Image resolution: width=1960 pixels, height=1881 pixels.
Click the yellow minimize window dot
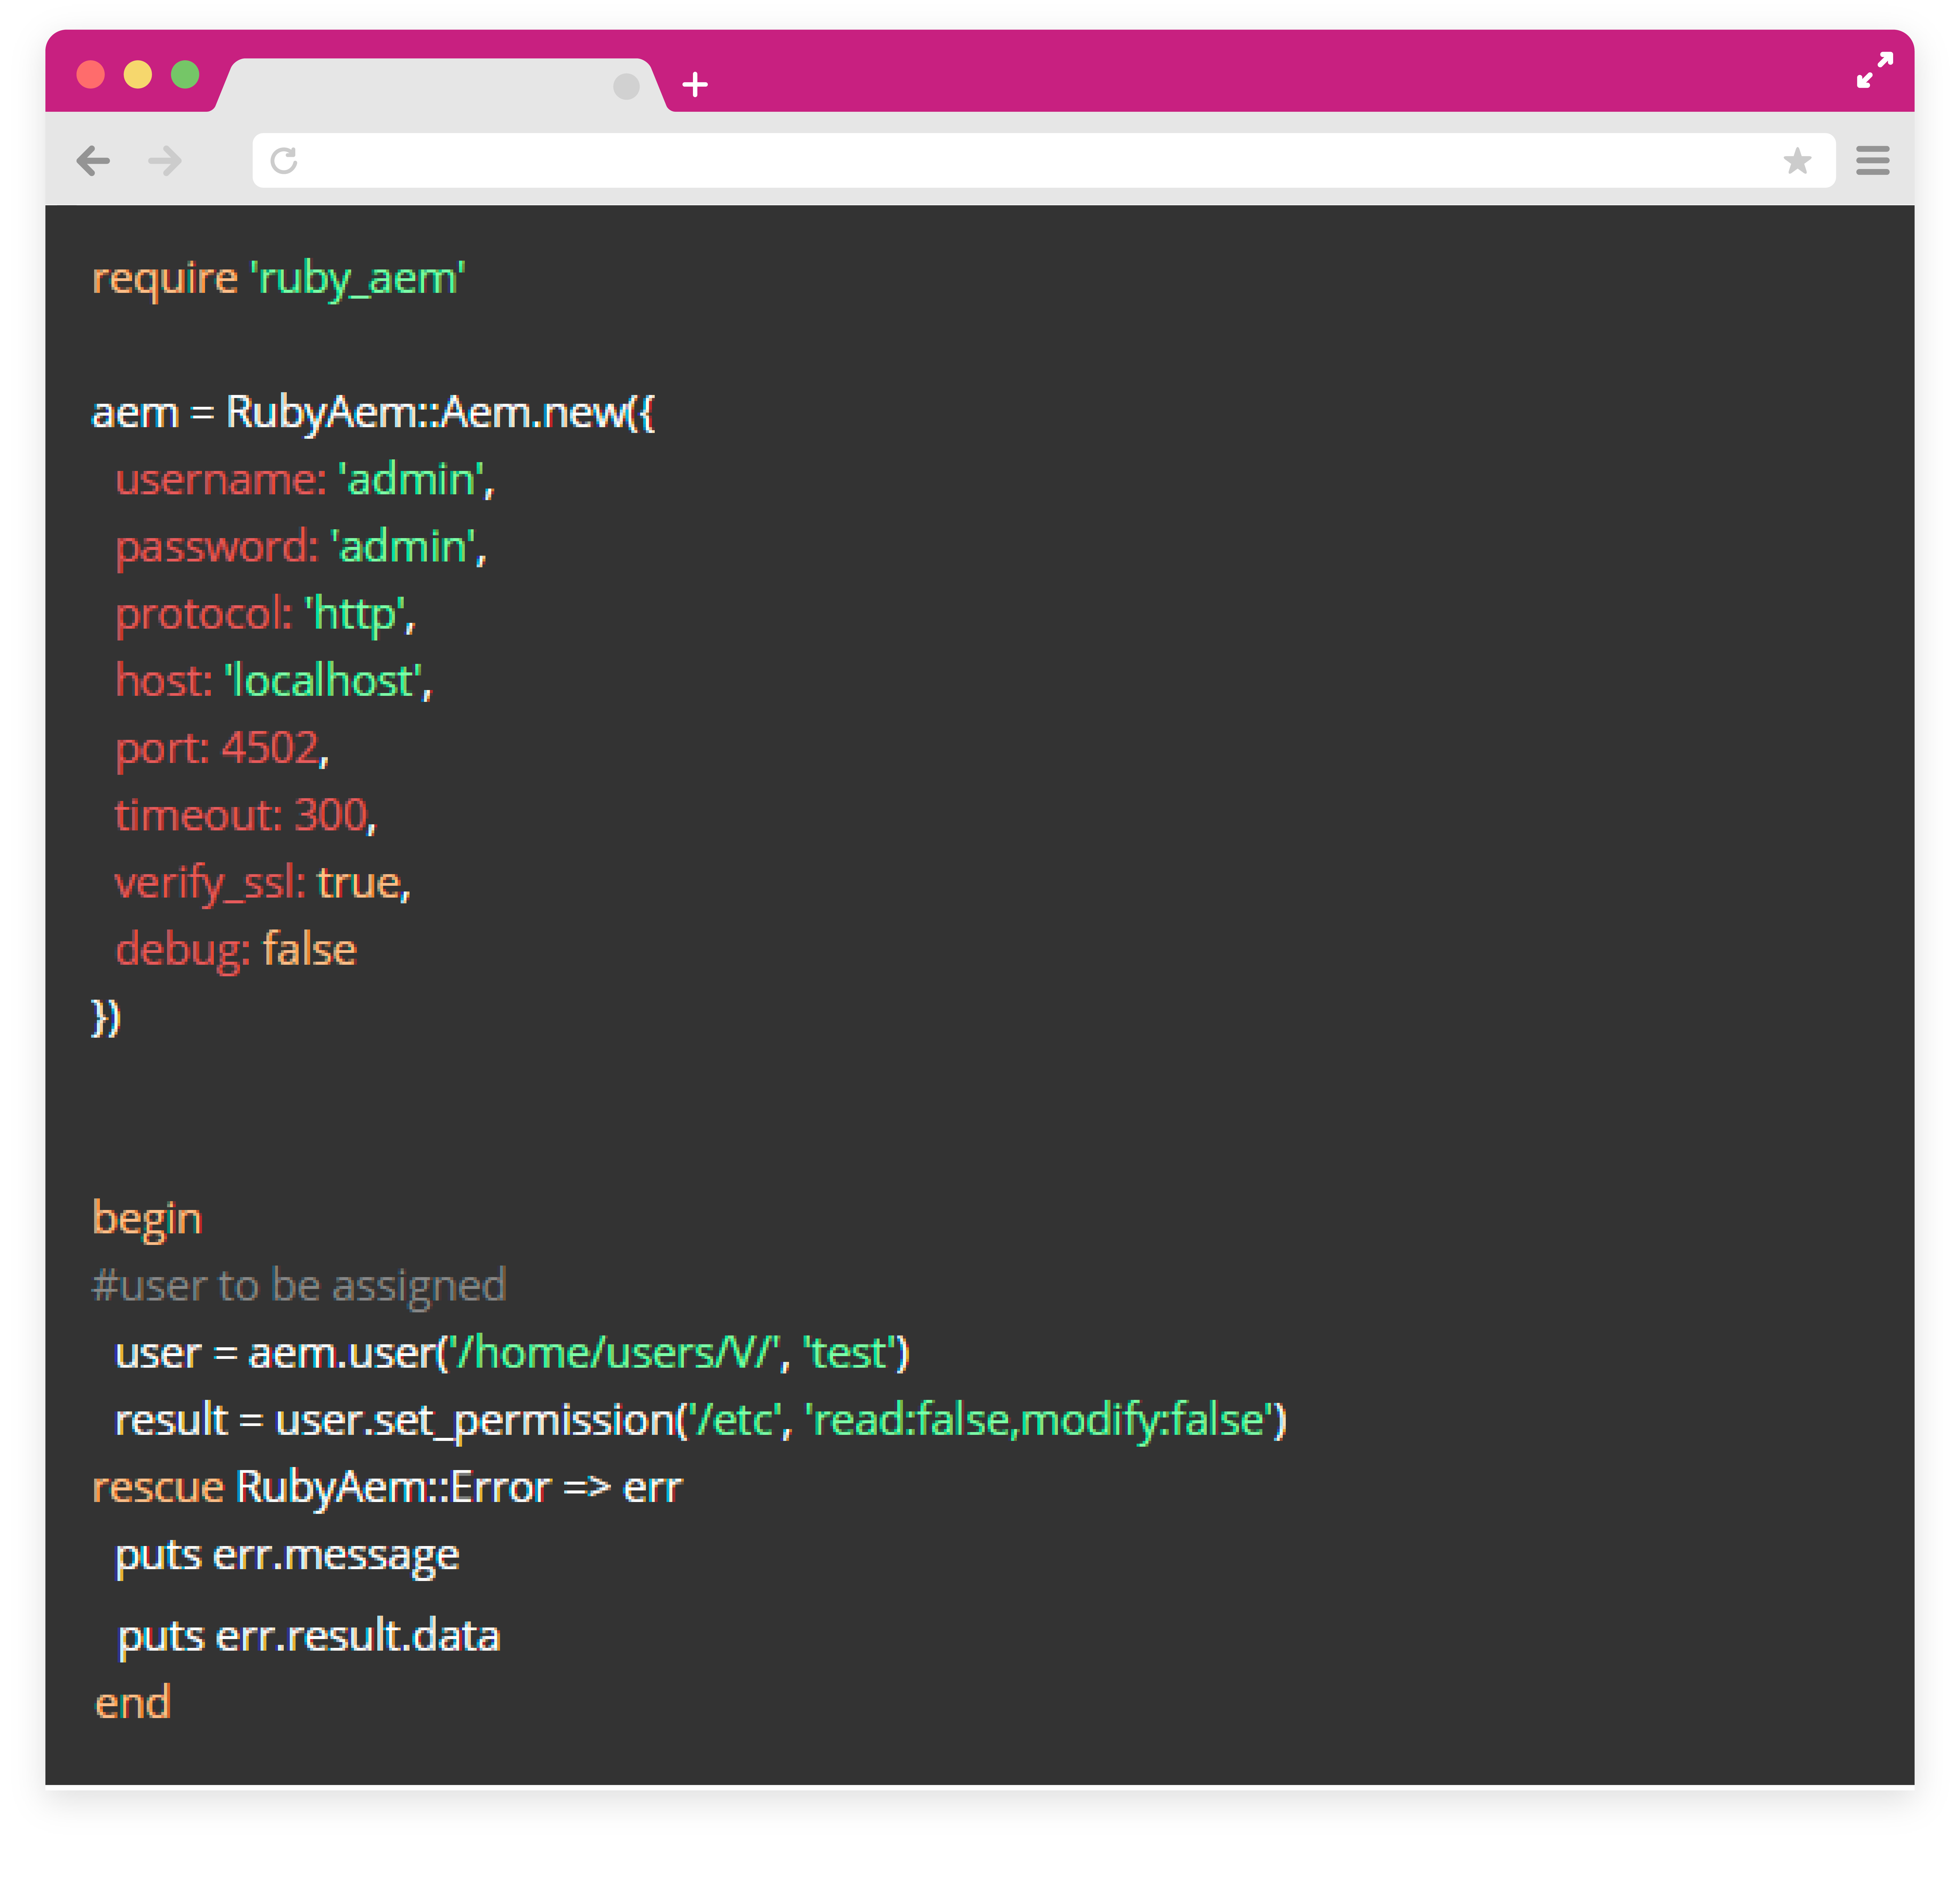138,75
